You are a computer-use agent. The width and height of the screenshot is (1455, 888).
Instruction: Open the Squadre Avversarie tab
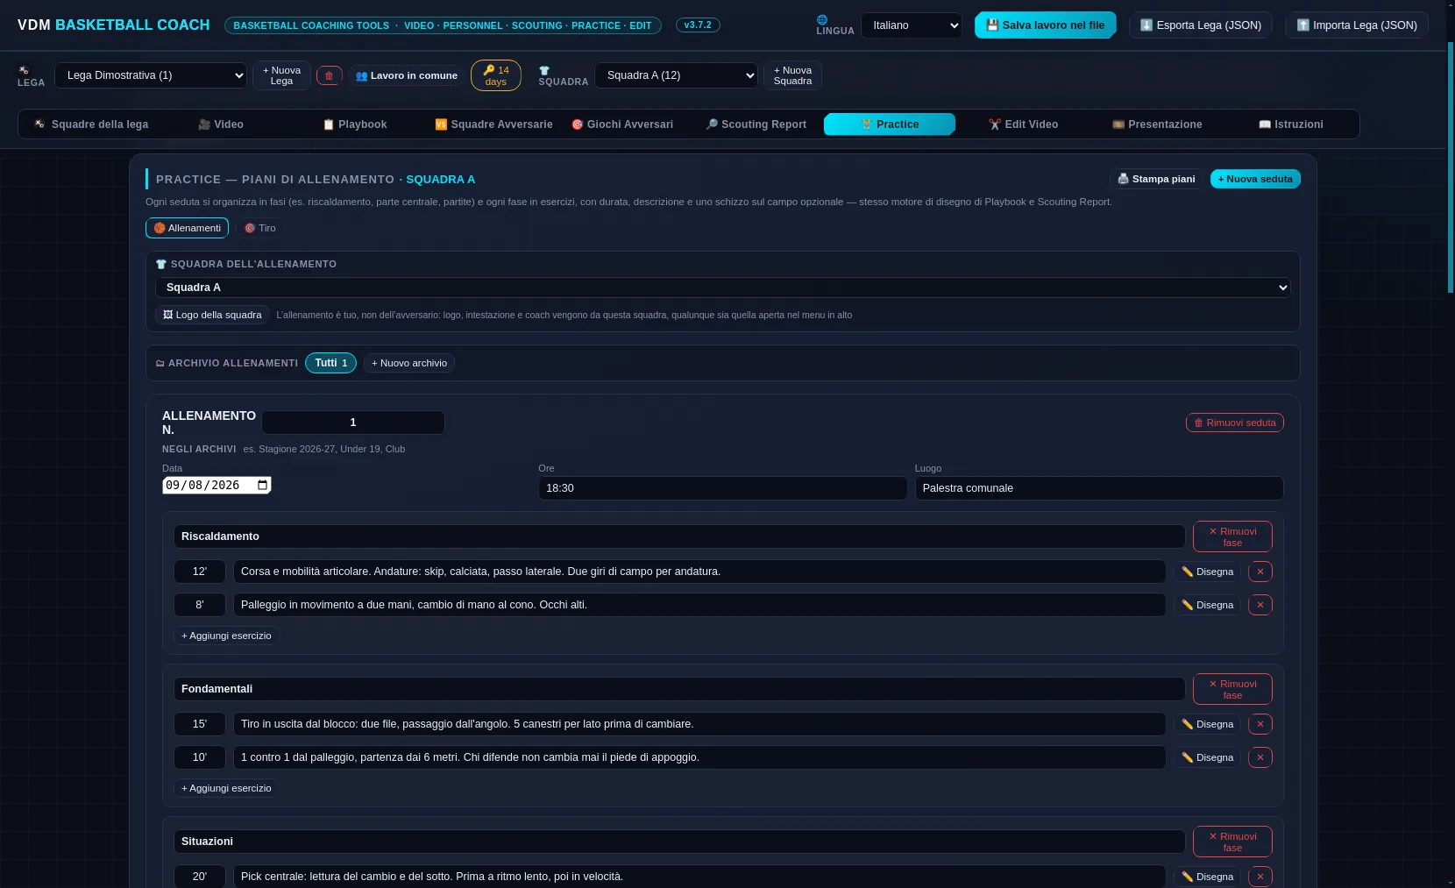pos(493,124)
